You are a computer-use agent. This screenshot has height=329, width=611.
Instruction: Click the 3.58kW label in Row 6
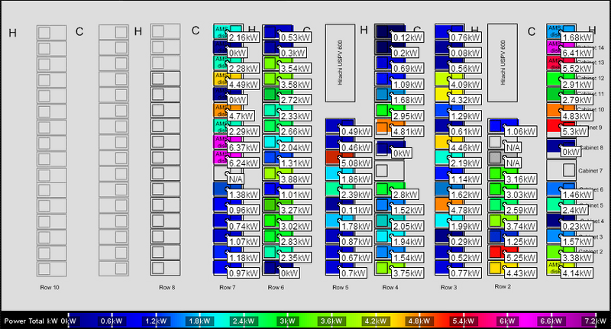(x=296, y=85)
